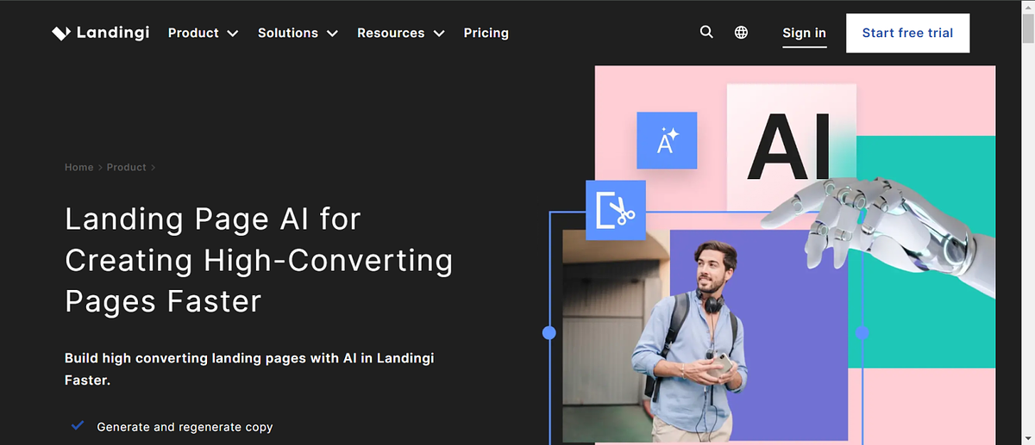Click the Product breadcrumb link
Screen dimensions: 1035x445
(126, 167)
